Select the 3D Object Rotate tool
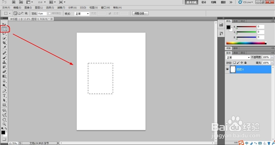The height and width of the screenshot is (145, 275). (x=4, y=110)
